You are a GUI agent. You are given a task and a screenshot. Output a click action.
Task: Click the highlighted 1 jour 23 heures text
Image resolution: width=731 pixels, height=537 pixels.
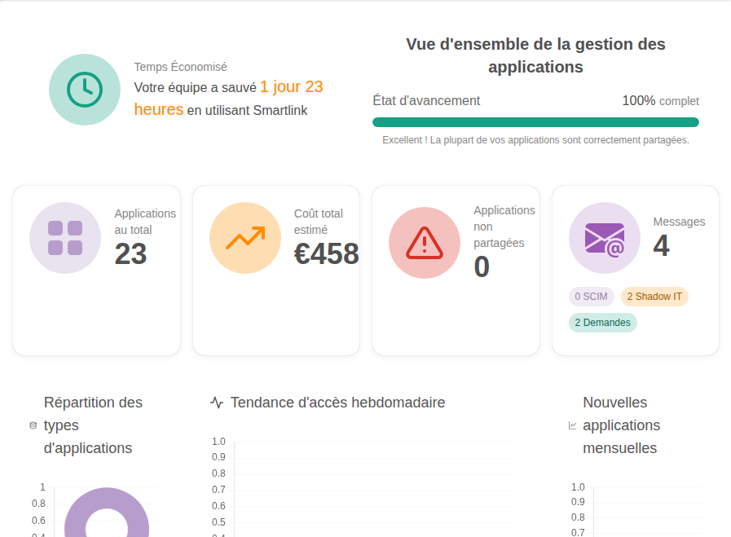292,86
